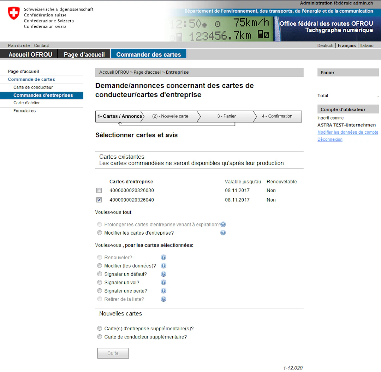The image size is (381, 372).
Task: Click help icon next to Modifier (les données)
Action: [x=164, y=266]
